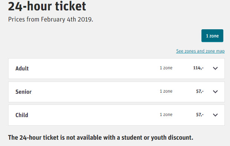
Task: Click the Prices from February 4th 2019 text
Action: [50, 20]
